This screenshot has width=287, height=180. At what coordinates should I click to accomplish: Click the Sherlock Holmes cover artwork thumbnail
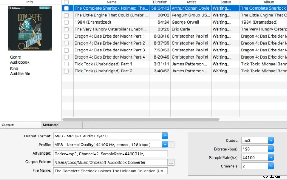pos(30,28)
